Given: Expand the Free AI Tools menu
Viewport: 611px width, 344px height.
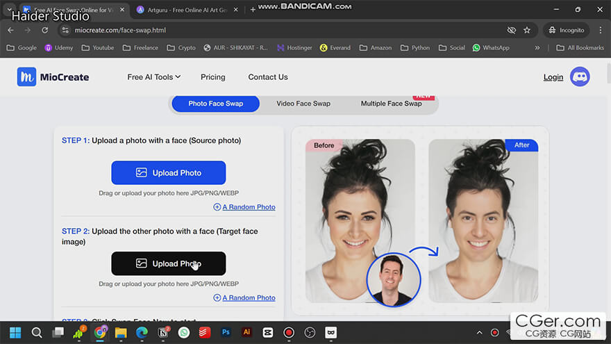Looking at the screenshot, I should coord(154,77).
